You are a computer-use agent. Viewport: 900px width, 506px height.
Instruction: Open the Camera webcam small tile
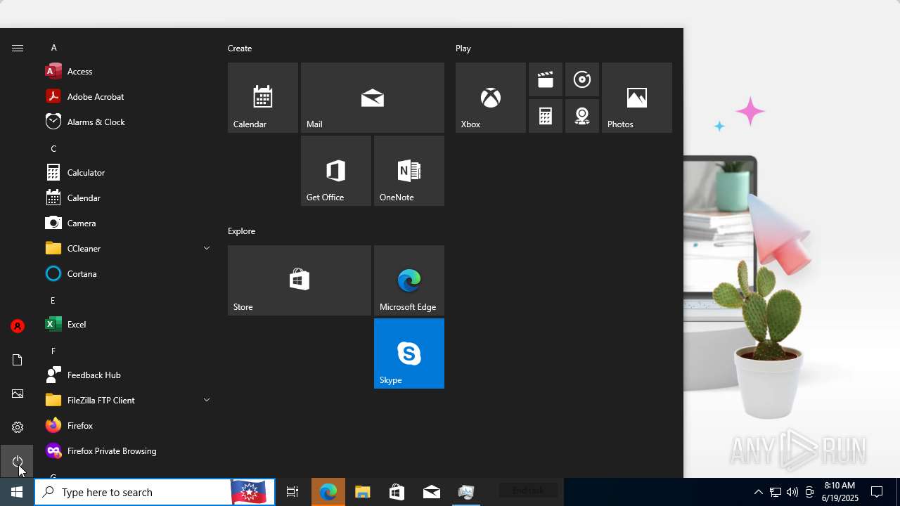tap(582, 116)
